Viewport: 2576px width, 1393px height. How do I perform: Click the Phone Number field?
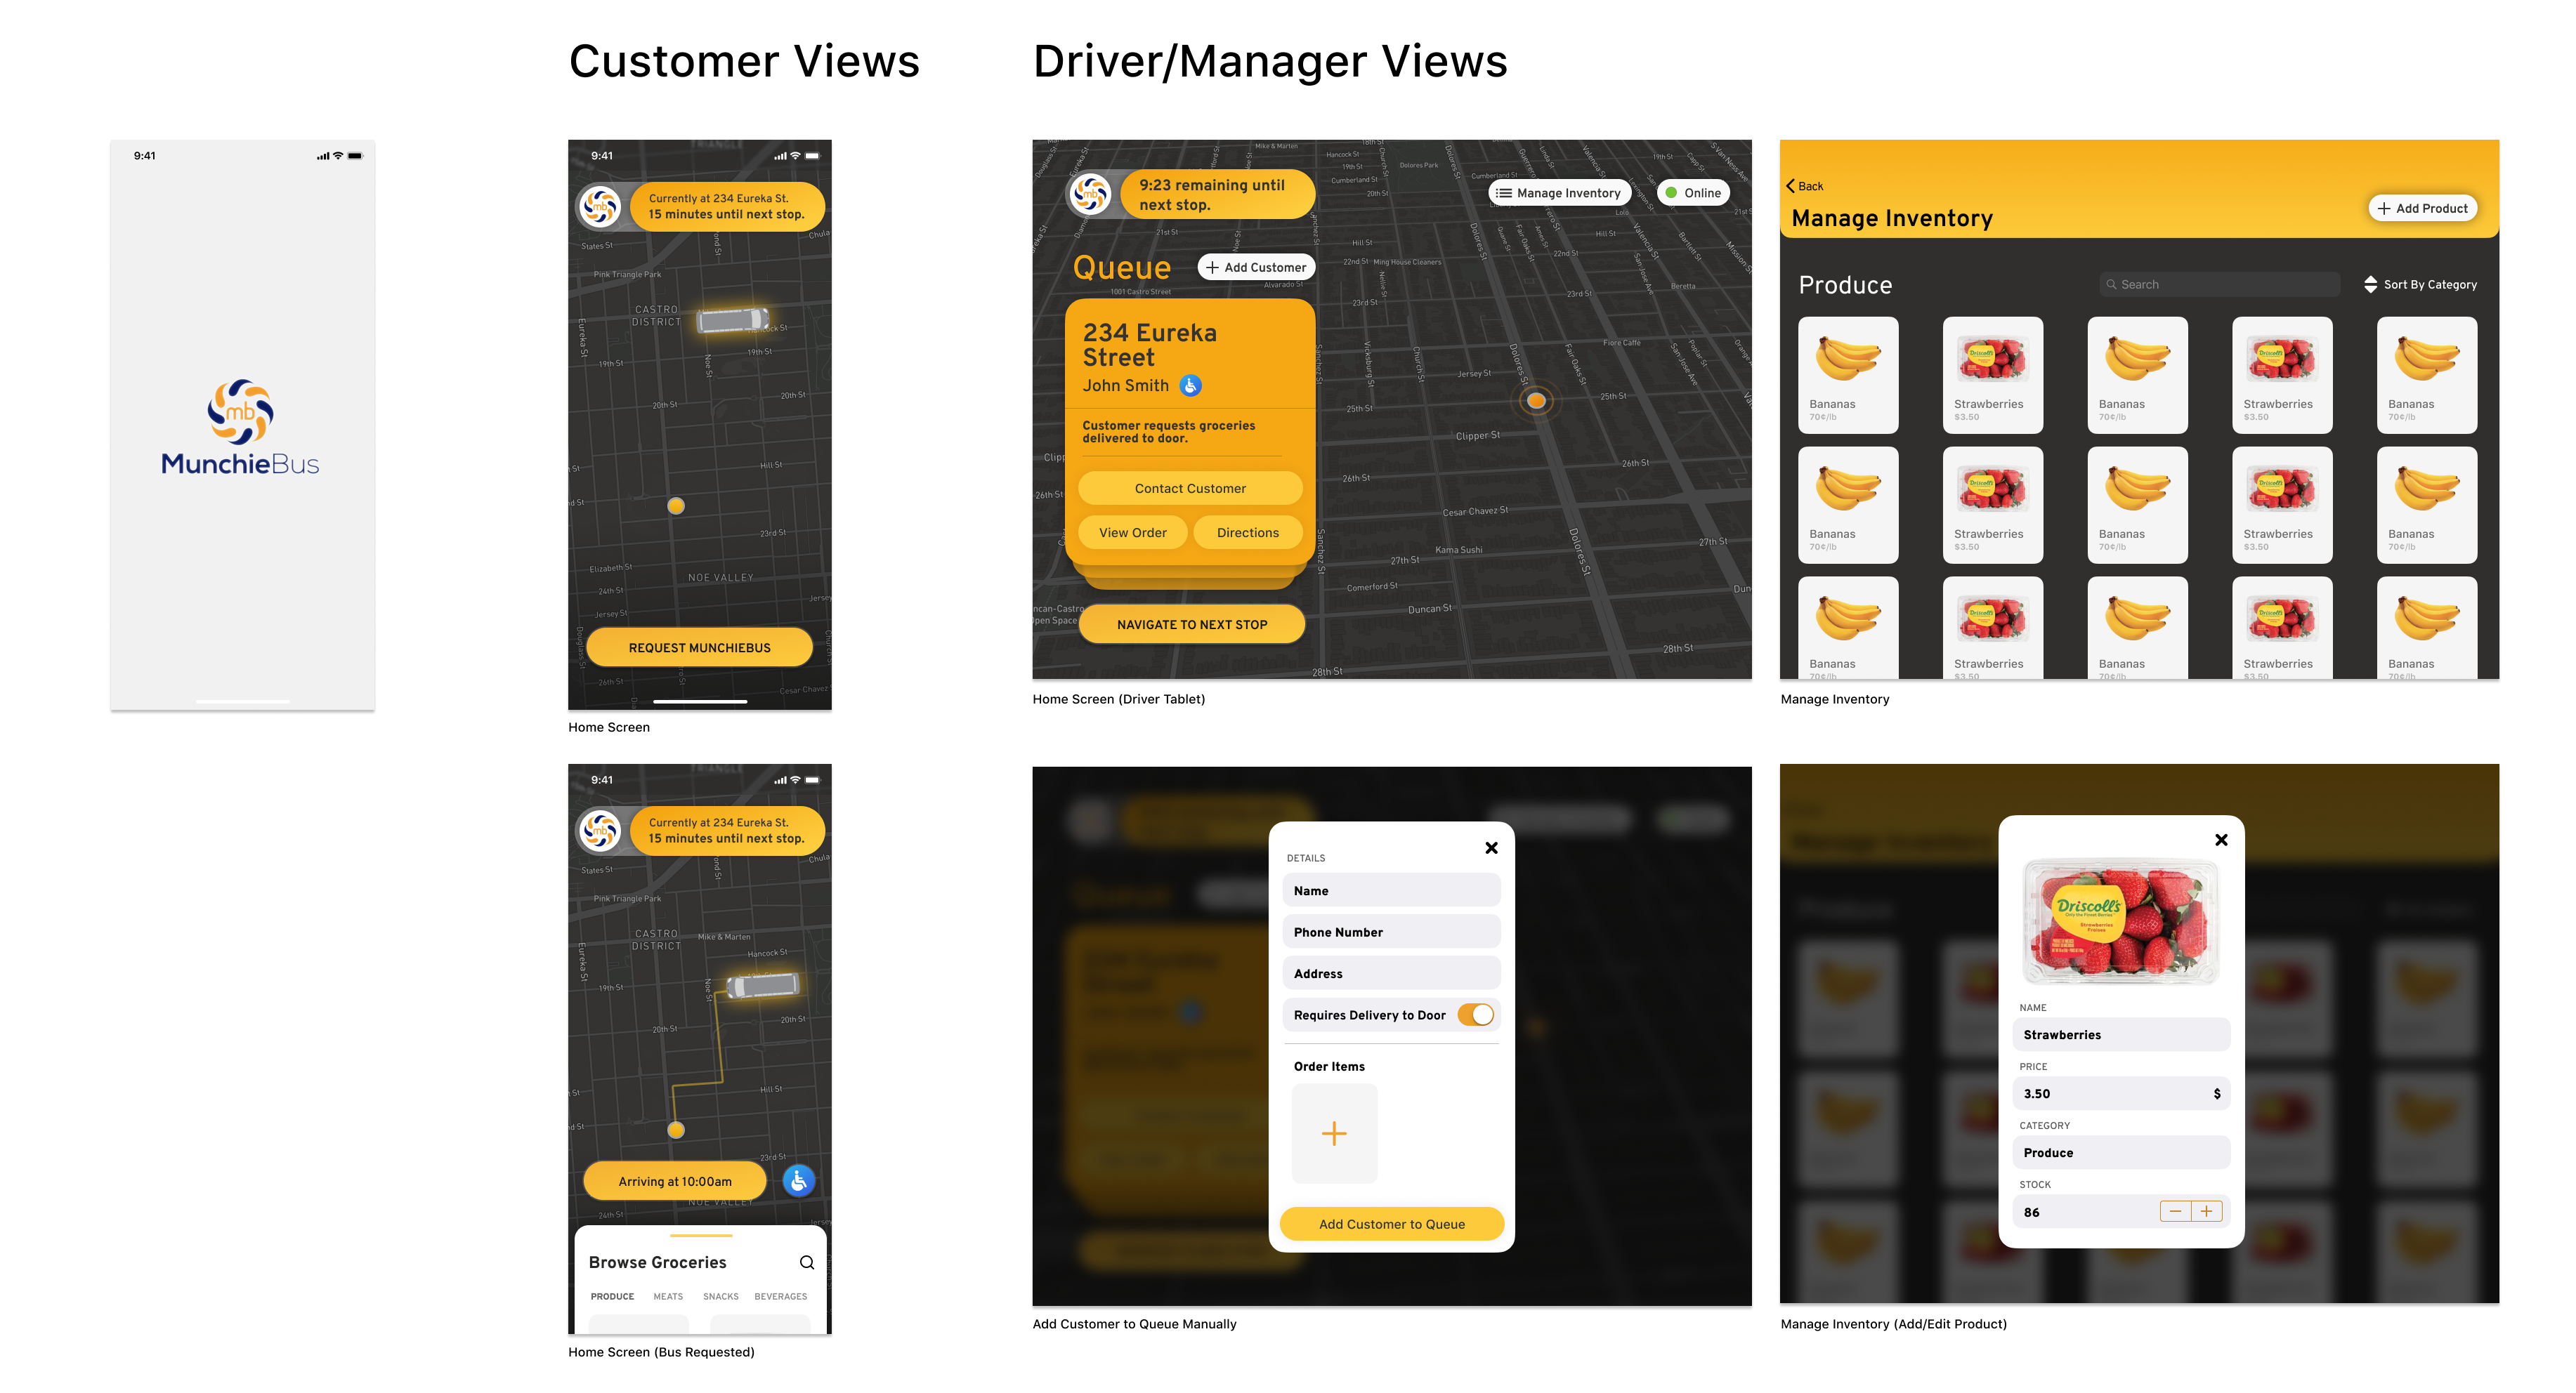pyautogui.click(x=1391, y=932)
